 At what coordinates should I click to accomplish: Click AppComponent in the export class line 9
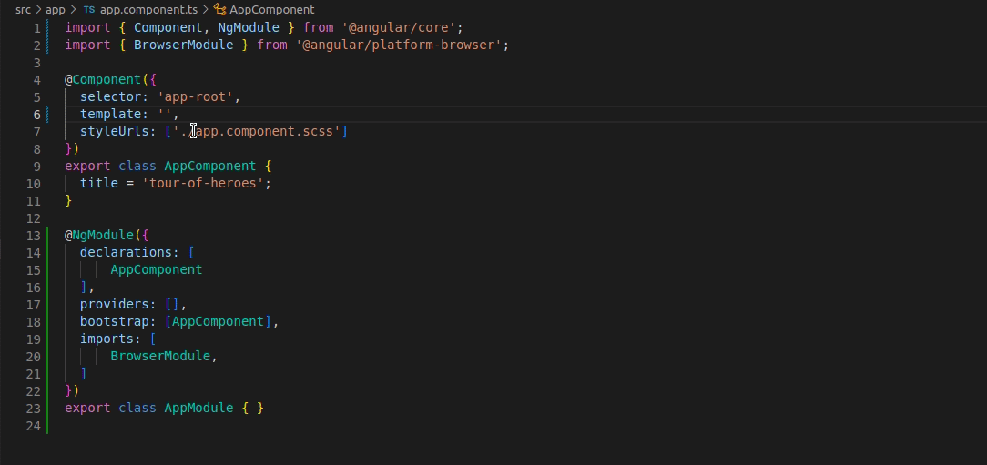coord(210,167)
